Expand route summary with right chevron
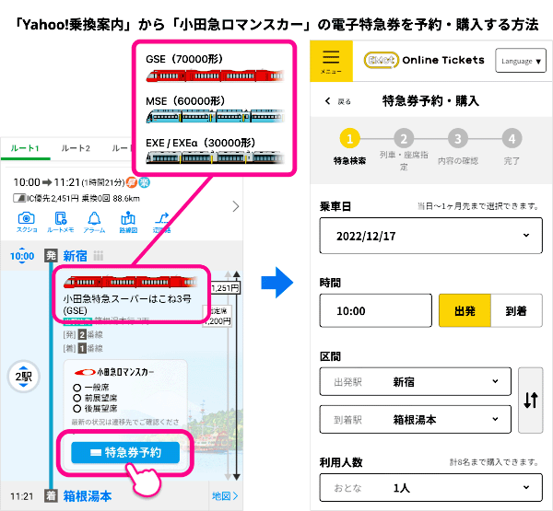This screenshot has height=511, width=553. click(236, 206)
